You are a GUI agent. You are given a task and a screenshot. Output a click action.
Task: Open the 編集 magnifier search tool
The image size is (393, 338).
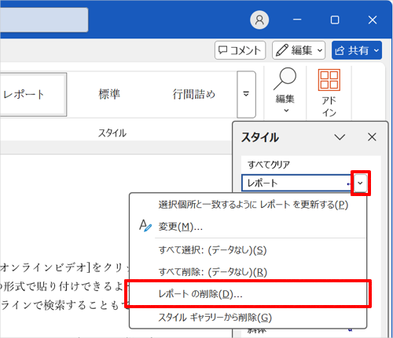[x=285, y=90]
